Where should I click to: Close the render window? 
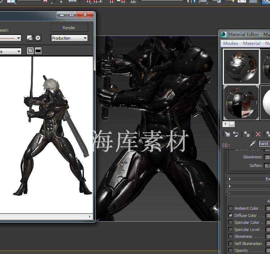point(85,15)
